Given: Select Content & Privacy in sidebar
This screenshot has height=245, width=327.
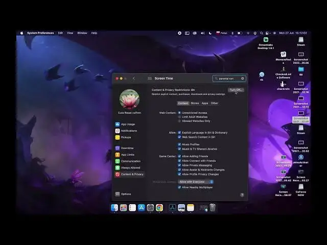Looking at the screenshot, I should point(129,174).
